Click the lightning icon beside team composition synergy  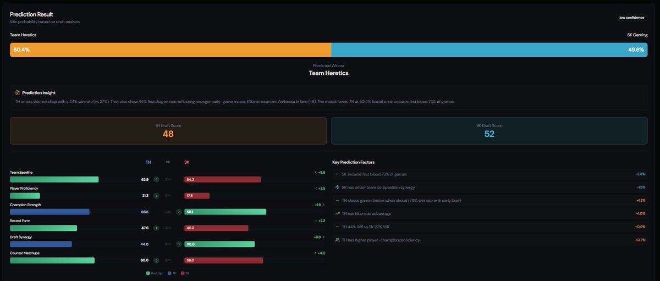click(337, 188)
